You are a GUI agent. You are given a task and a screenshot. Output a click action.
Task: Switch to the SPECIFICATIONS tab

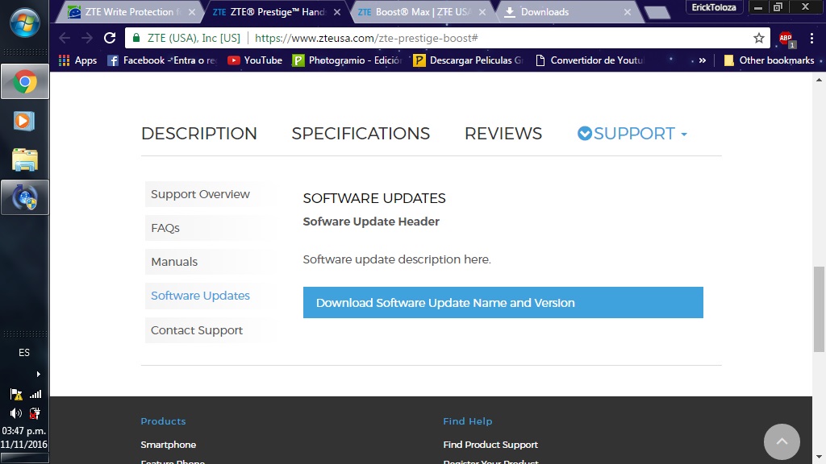pyautogui.click(x=361, y=134)
